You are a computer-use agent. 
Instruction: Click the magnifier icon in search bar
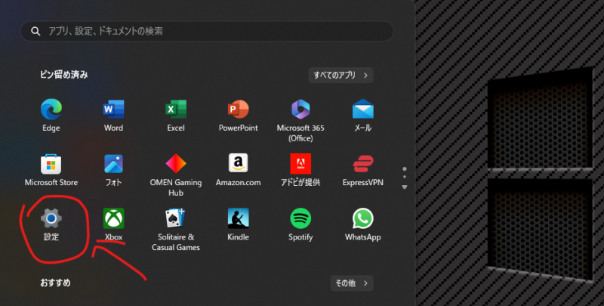coord(35,31)
